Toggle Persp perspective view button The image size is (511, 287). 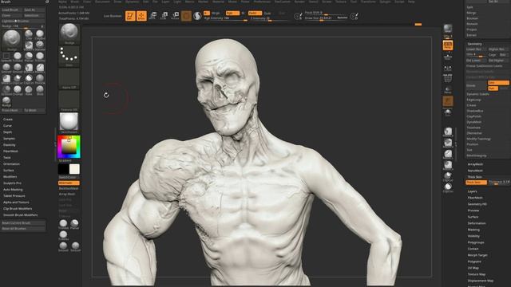coord(448,45)
